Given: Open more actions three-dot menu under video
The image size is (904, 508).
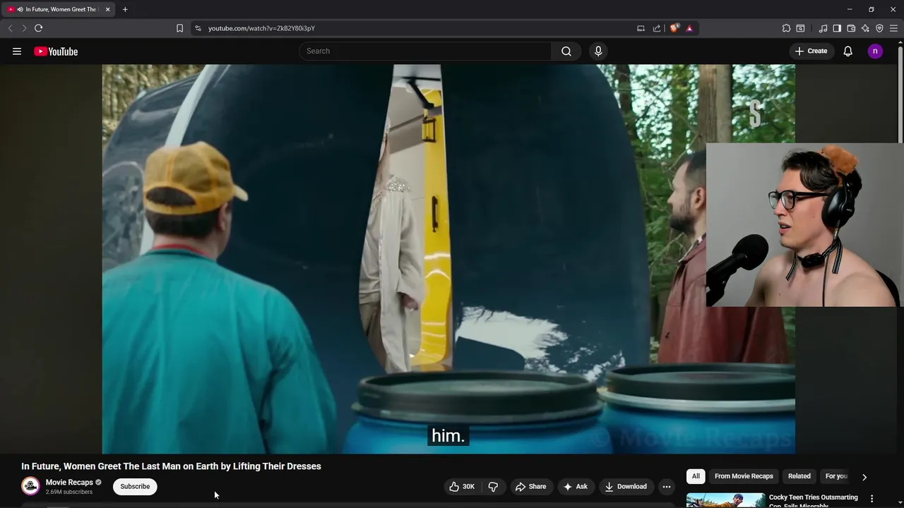Looking at the screenshot, I should [666, 486].
